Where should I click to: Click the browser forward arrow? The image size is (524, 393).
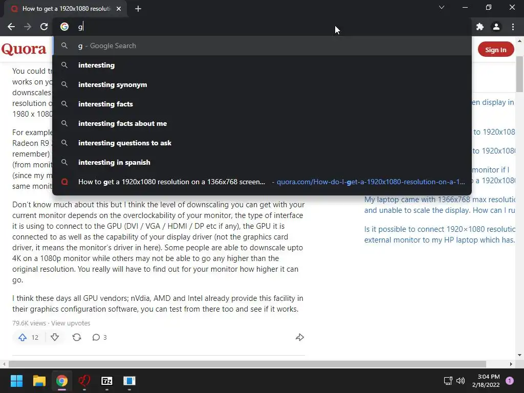tap(28, 27)
